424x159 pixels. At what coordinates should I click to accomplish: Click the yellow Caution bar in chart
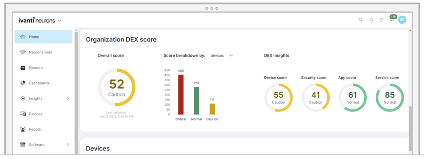click(212, 109)
